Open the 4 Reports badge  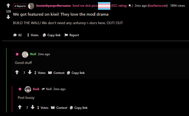pyautogui.click(x=20, y=6)
